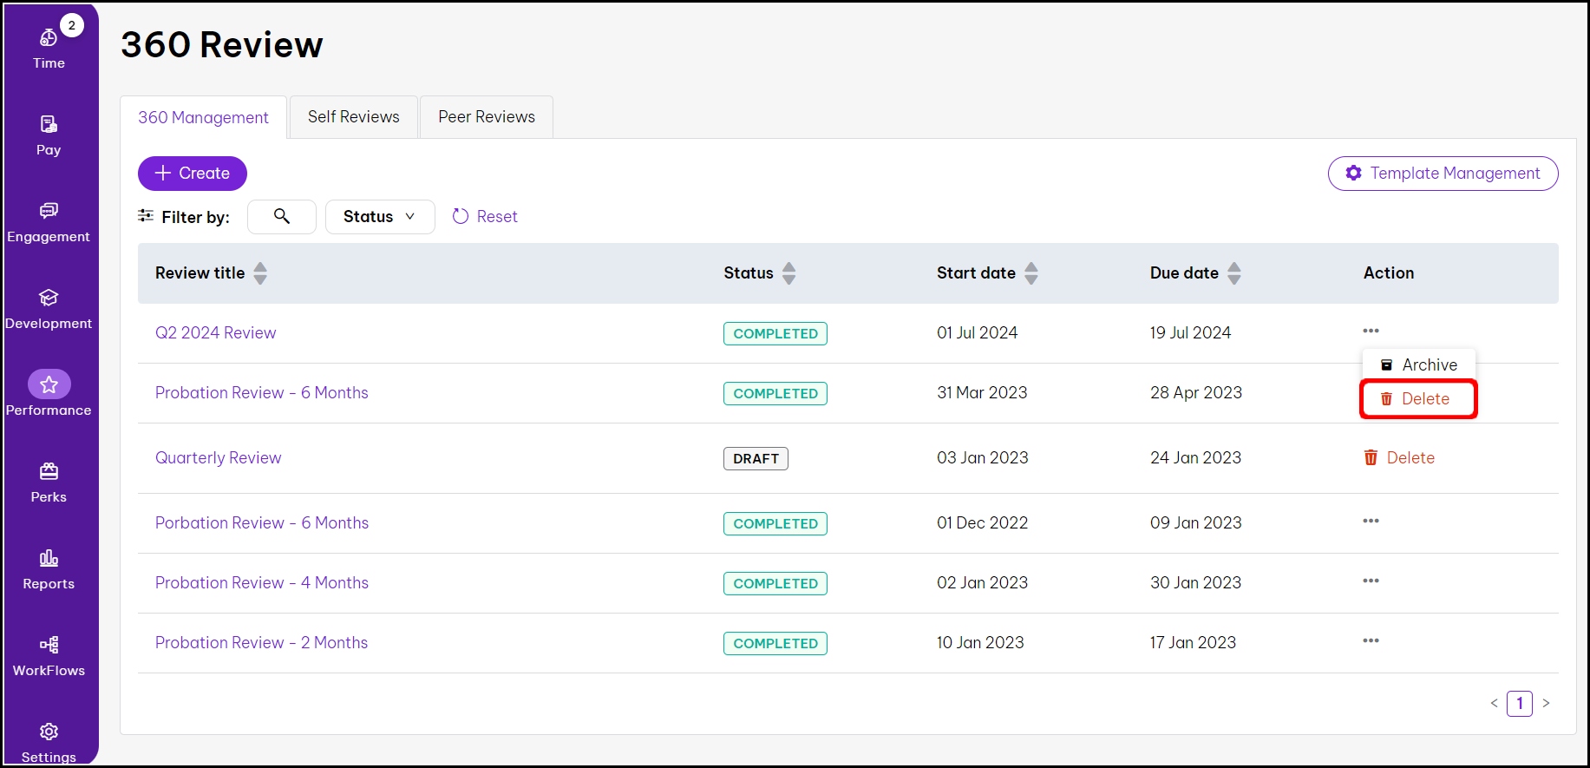Open WorkFlows in the sidebar
Viewport: 1590px width, 768px height.
49,655
